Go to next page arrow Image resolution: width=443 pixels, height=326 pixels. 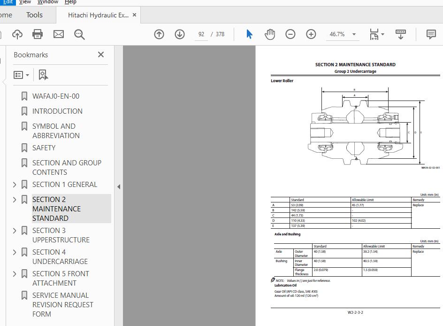coord(180,34)
